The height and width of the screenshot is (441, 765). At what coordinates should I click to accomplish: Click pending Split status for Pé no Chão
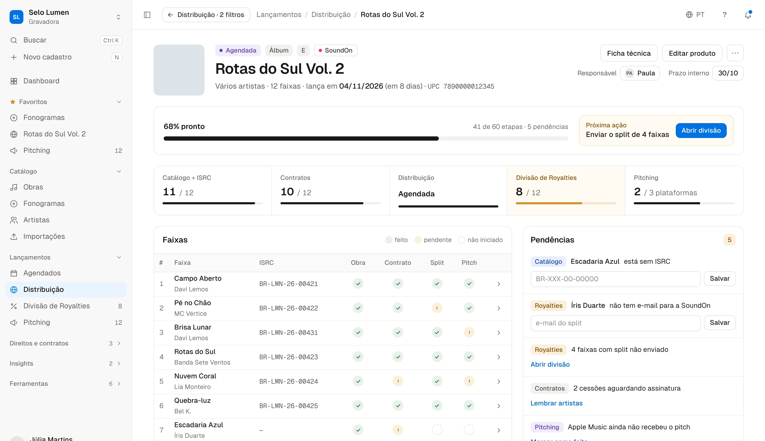(437, 308)
